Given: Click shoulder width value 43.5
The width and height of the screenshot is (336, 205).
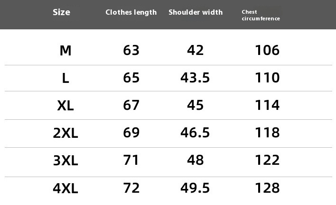Looking at the screenshot, I should 195,78.
